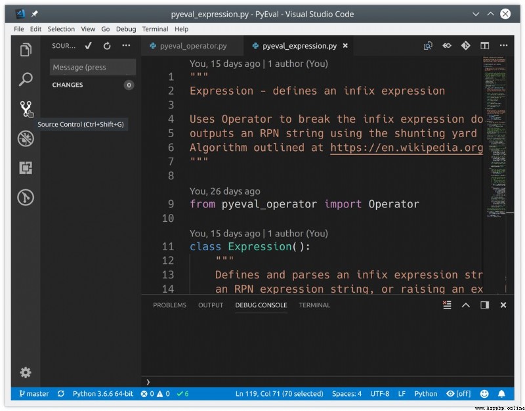Open the Help menu
Viewport: 525px width, 411px height.
182,29
